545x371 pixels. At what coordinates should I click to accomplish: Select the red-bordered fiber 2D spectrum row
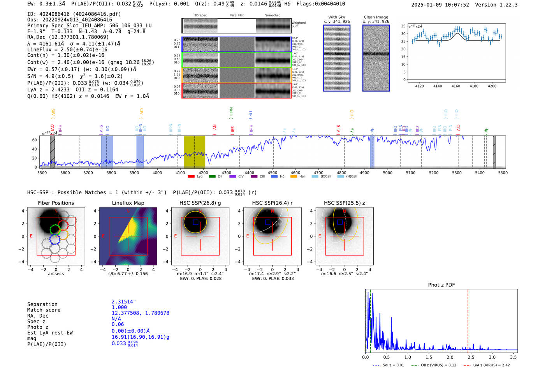(x=236, y=90)
